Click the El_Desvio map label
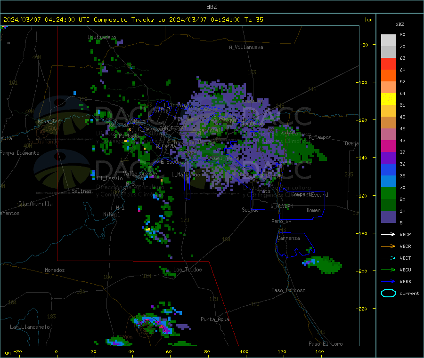The width and height of the screenshot is (424, 358). [x=110, y=178]
